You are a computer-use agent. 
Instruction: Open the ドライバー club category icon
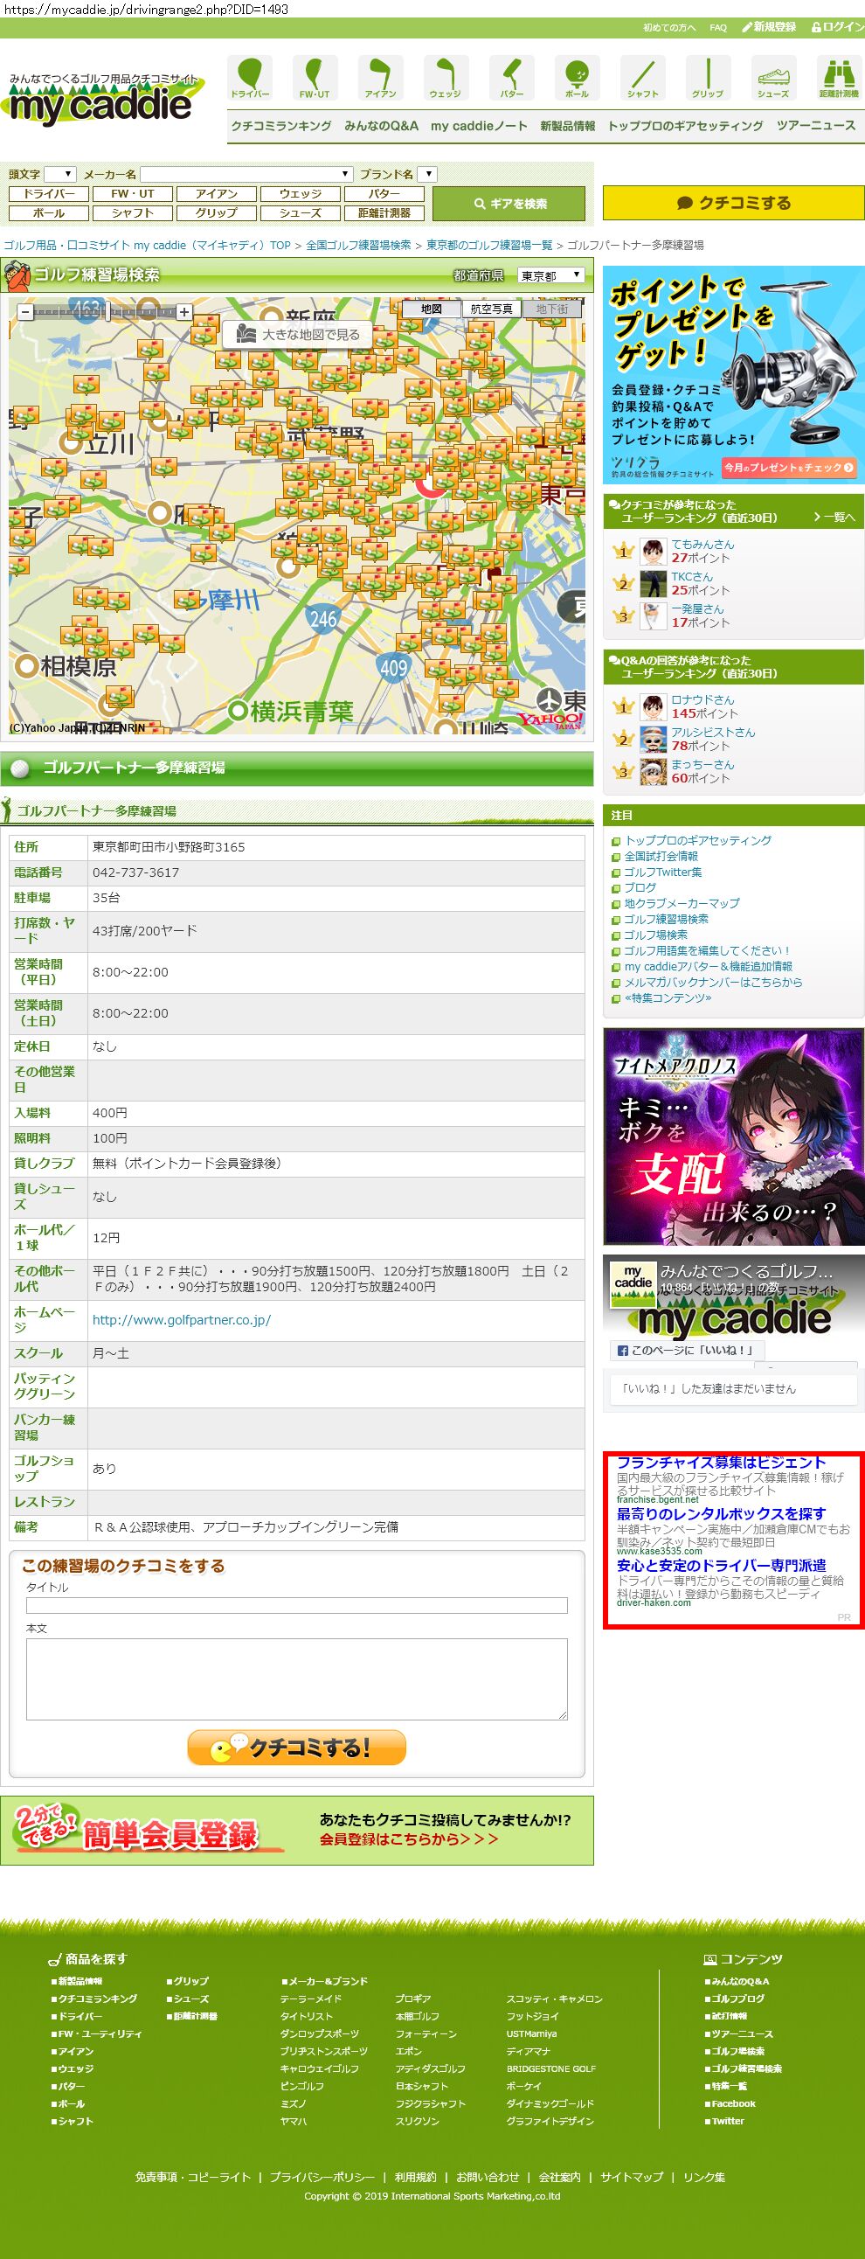pos(250,77)
